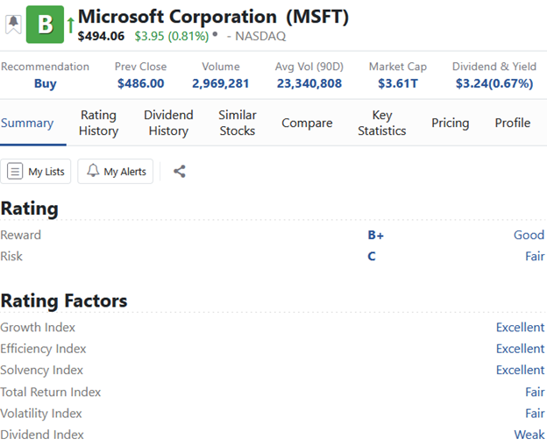Switch to Rating History tab
Image resolution: width=547 pixels, height=446 pixels.
99,123
